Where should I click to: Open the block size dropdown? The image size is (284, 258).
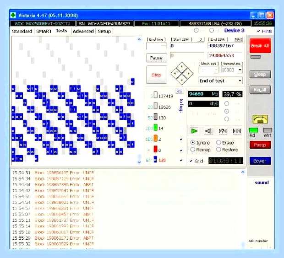point(217,70)
